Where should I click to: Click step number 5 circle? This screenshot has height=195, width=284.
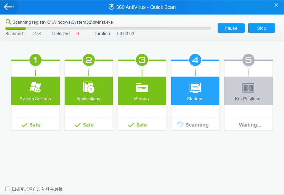click(248, 60)
